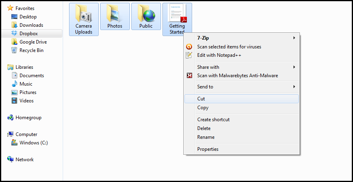Image resolution: width=353 pixels, height=182 pixels.
Task: Open Libraries label in navigation pane
Action: tap(24, 67)
